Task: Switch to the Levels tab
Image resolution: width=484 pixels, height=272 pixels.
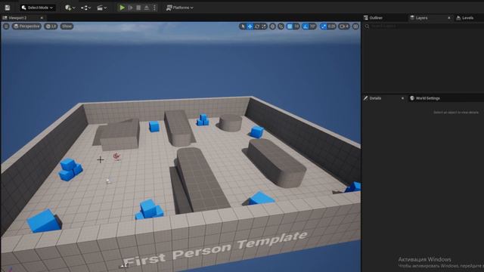Action: [465, 18]
